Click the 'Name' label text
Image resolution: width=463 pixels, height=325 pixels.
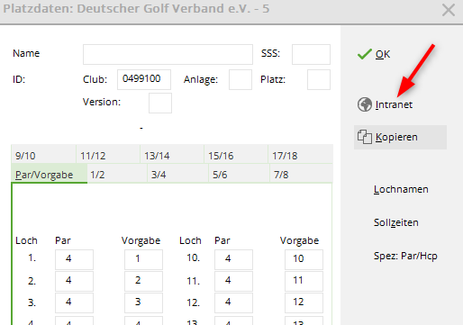coord(26,53)
